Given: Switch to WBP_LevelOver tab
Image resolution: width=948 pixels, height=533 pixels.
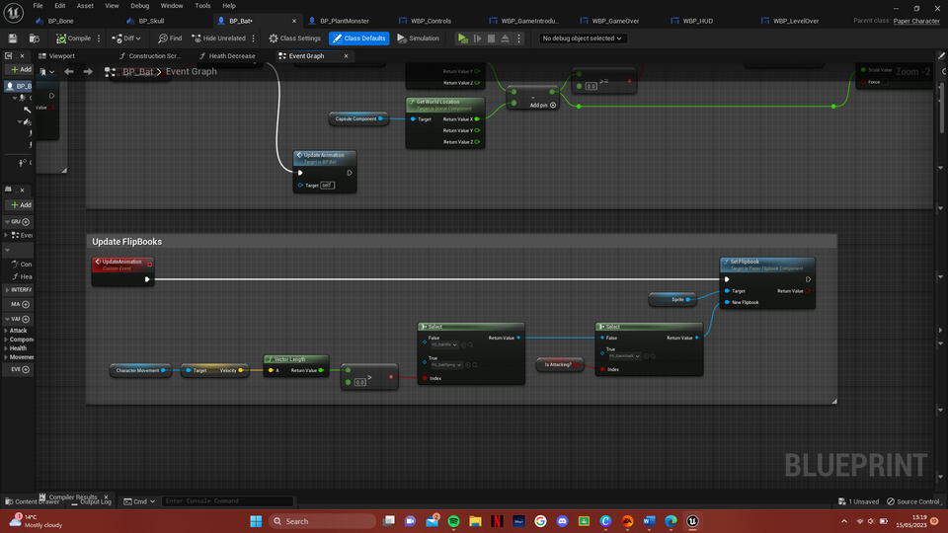Looking at the screenshot, I should click(796, 21).
